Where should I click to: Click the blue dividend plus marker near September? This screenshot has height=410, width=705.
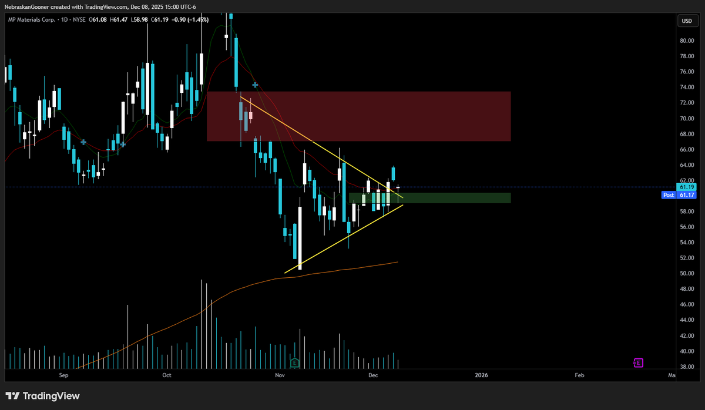pyautogui.click(x=83, y=142)
